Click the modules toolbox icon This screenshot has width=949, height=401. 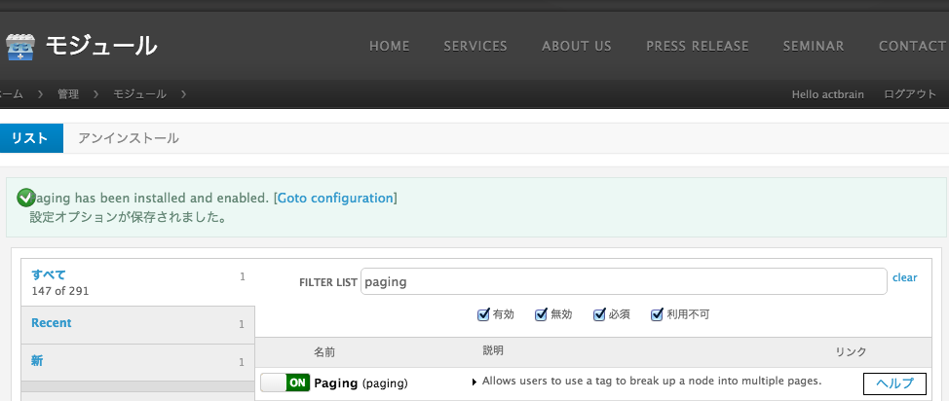[x=20, y=47]
